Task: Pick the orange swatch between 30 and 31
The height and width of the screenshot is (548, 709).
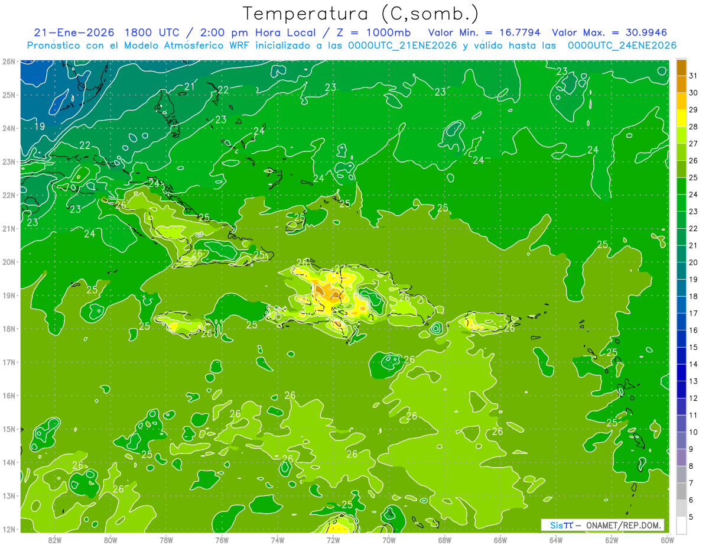Action: pos(681,84)
